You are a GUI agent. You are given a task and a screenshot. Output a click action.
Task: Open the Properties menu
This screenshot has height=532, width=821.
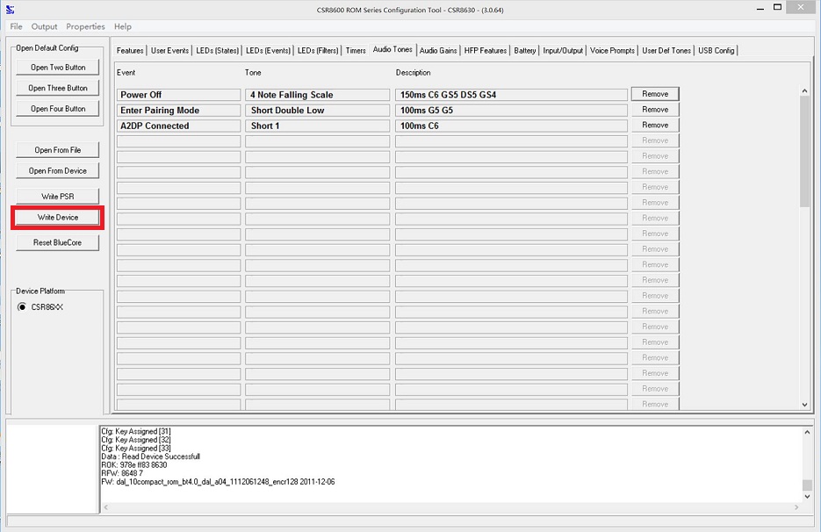point(85,26)
